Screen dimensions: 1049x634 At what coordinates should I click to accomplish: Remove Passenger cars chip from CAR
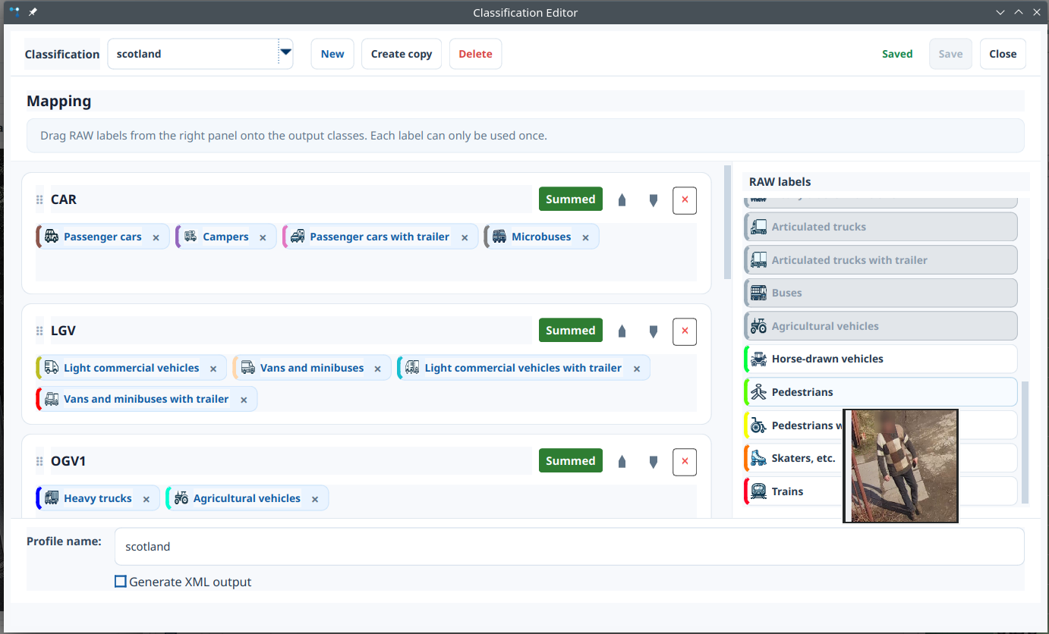(x=156, y=237)
